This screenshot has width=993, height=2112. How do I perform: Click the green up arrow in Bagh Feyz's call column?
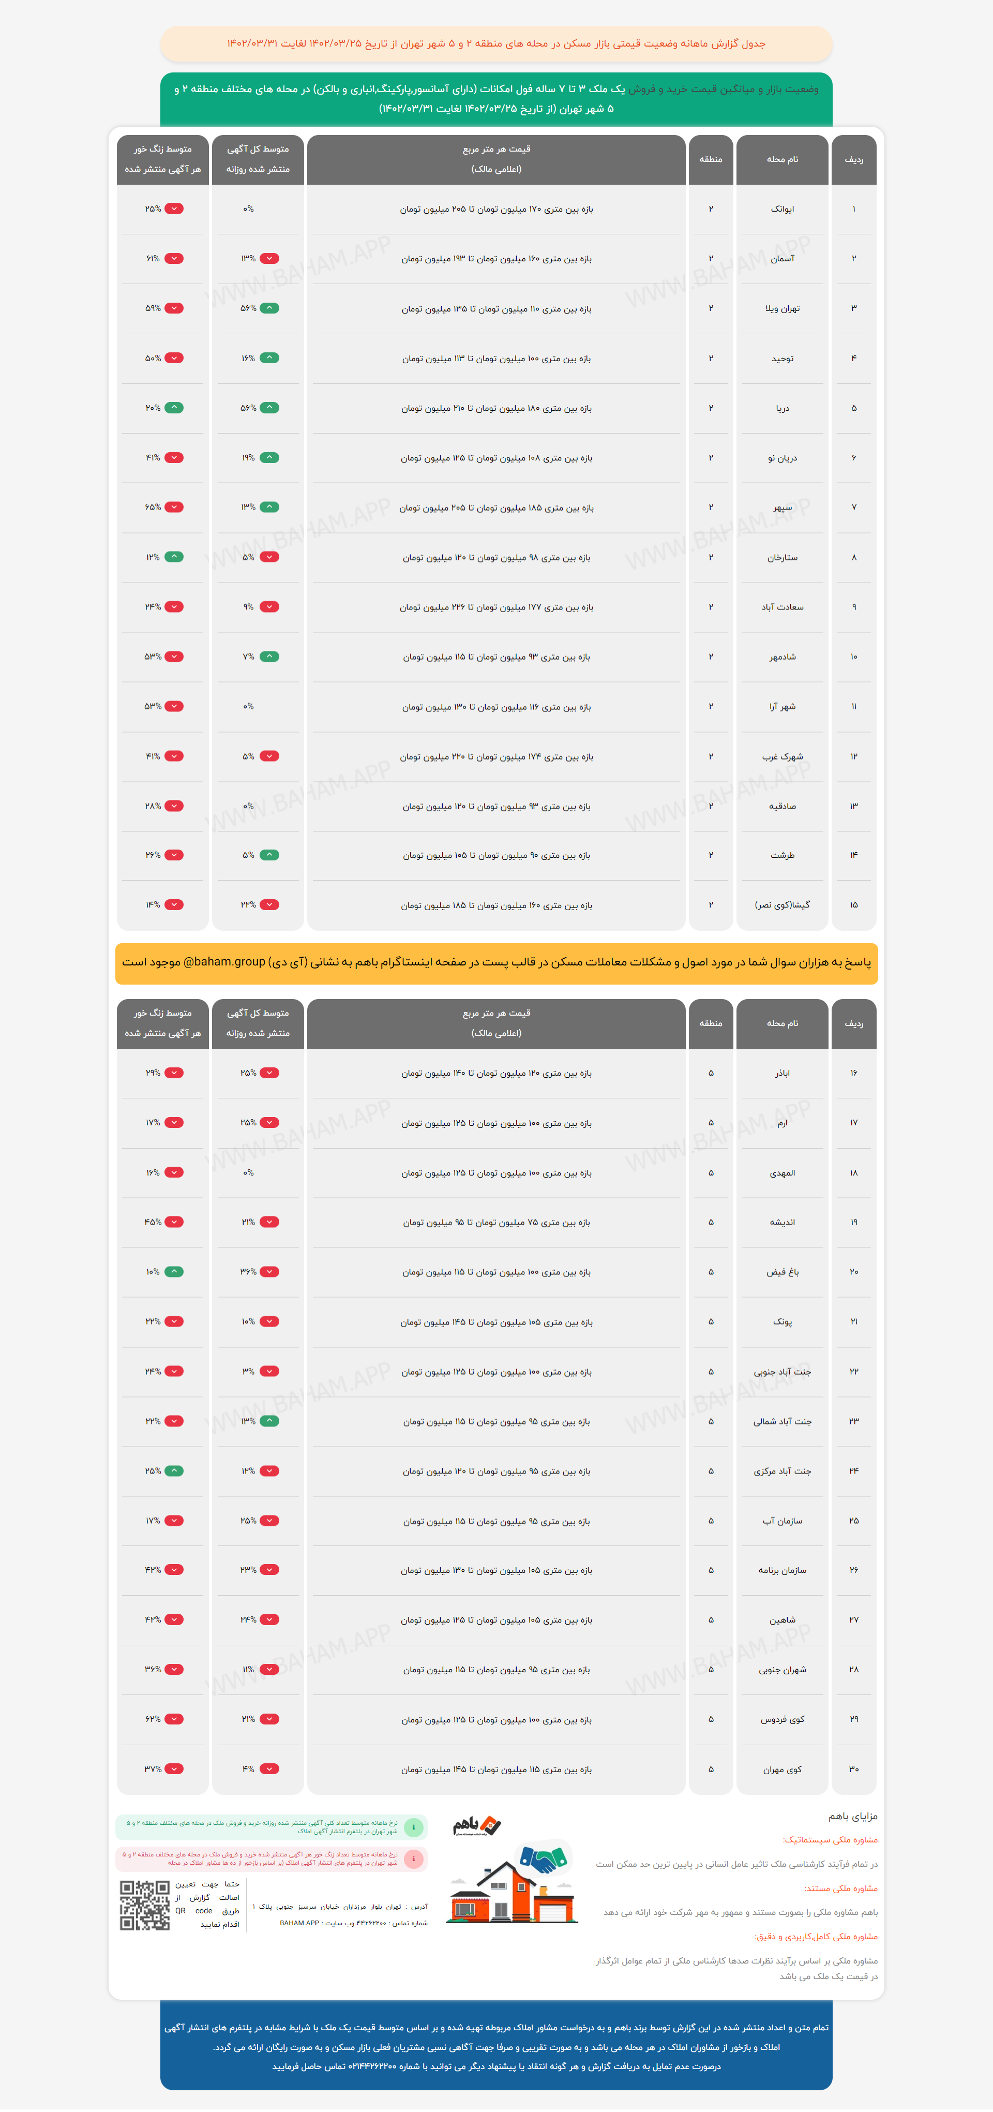[174, 1272]
